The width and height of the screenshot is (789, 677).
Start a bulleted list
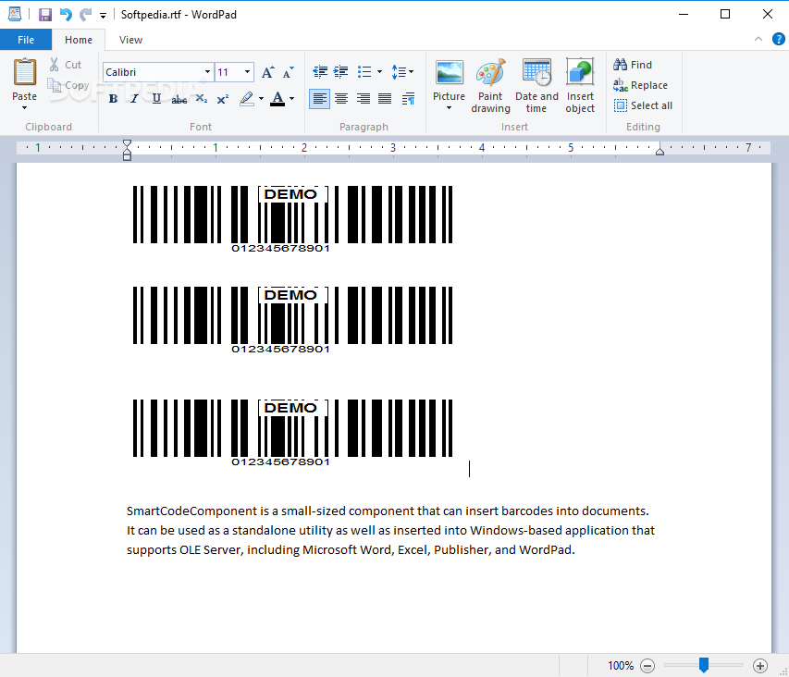click(x=364, y=72)
